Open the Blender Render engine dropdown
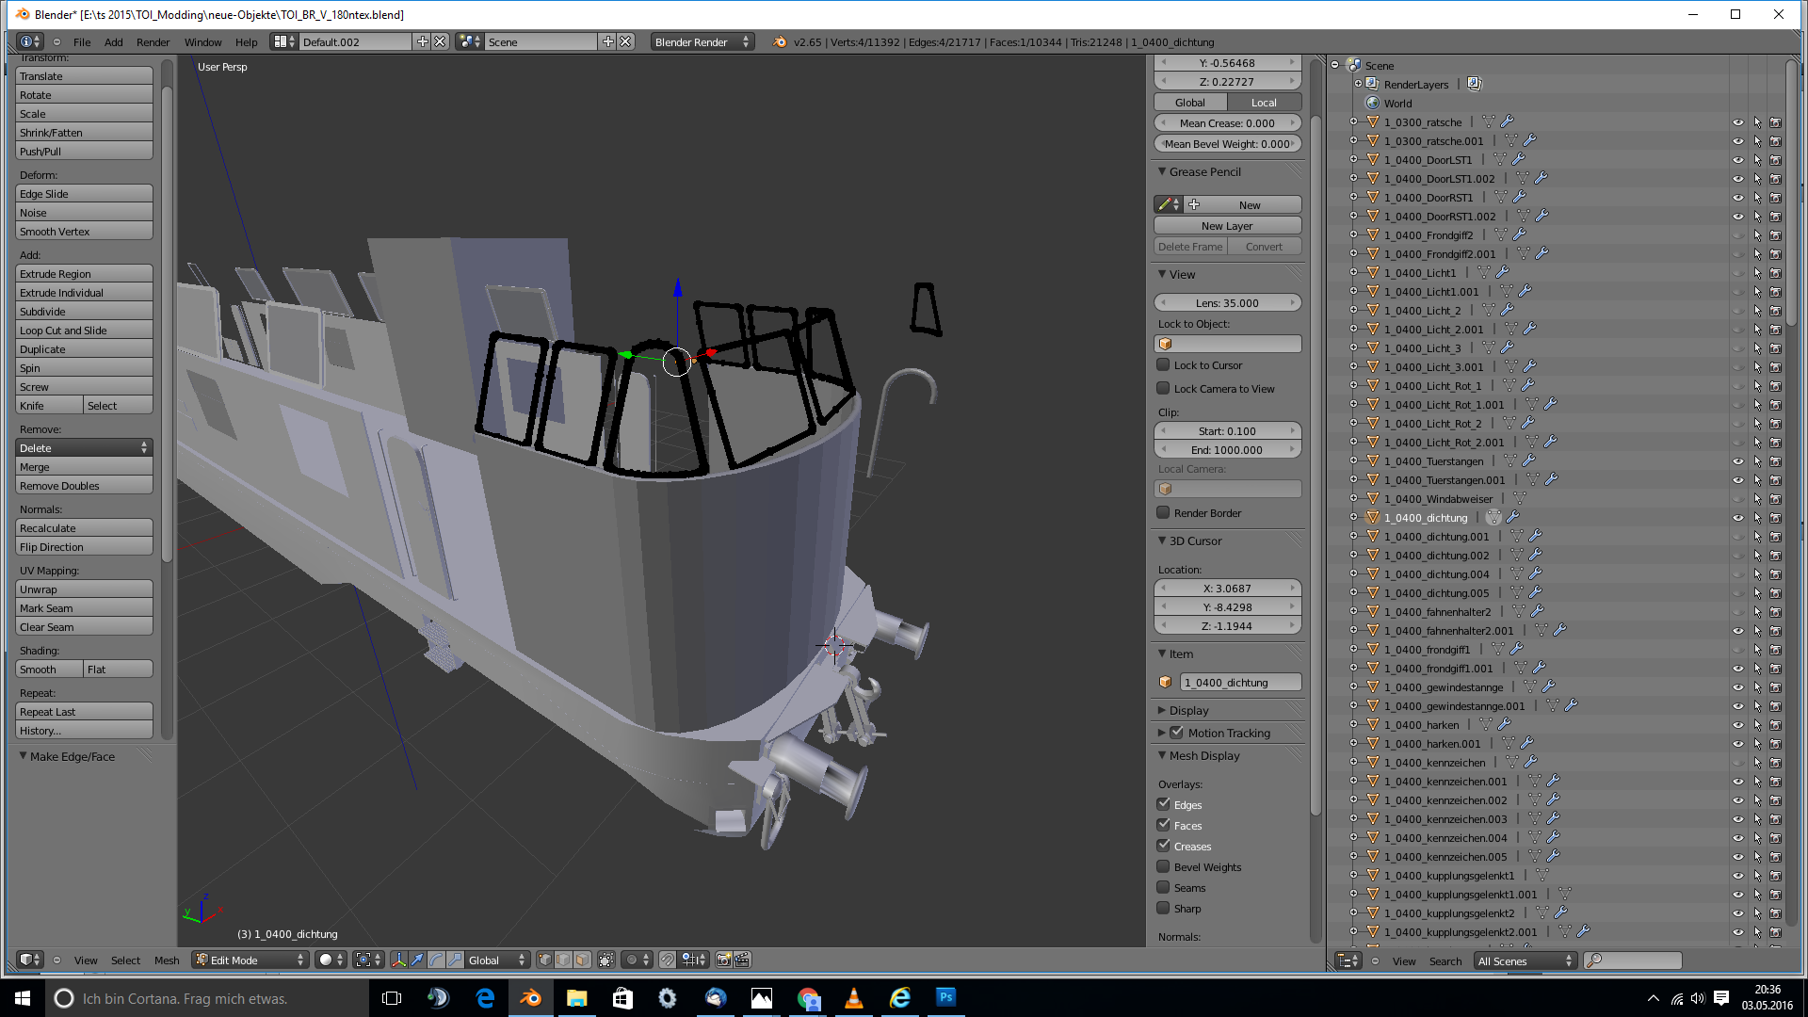Viewport: 1808px width, 1017px height. coord(702,41)
